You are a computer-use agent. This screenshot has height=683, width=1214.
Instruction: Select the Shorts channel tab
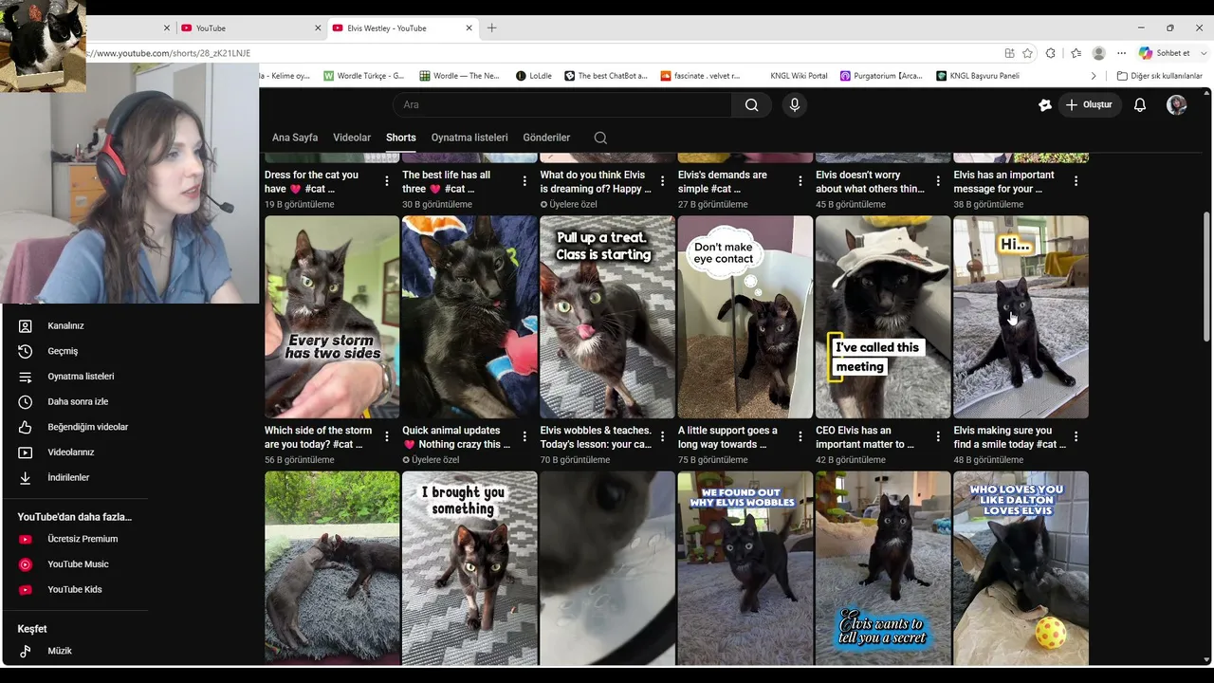point(401,138)
